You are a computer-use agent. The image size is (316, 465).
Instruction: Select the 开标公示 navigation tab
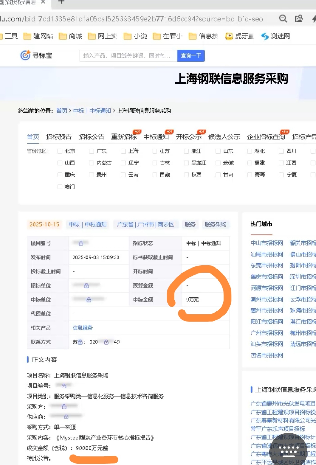pos(189,137)
